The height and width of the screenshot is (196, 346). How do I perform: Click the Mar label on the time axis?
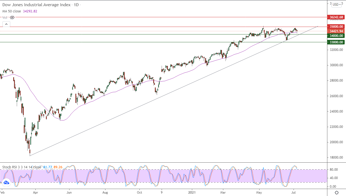[223, 192]
